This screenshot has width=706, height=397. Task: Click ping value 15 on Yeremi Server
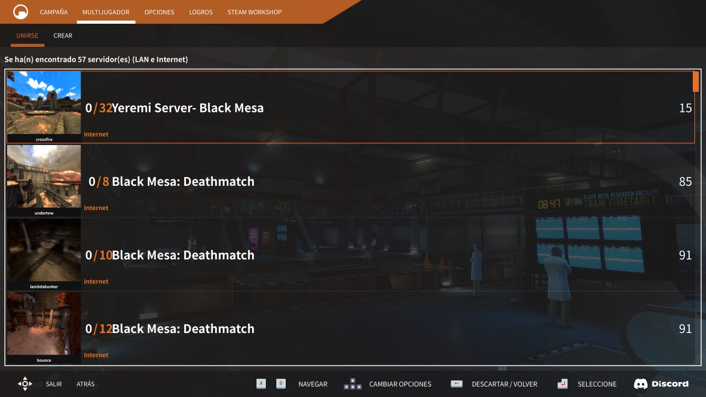tap(686, 108)
